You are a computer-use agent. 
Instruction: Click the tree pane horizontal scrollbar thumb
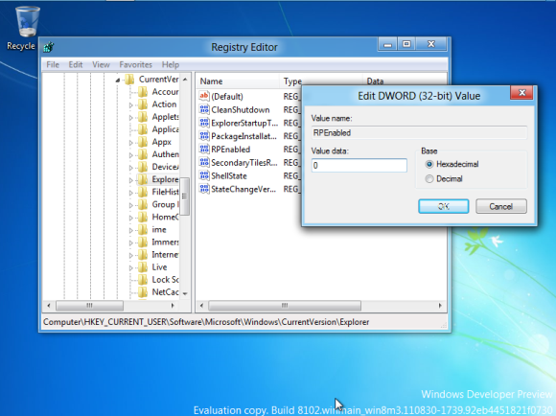tap(89, 306)
